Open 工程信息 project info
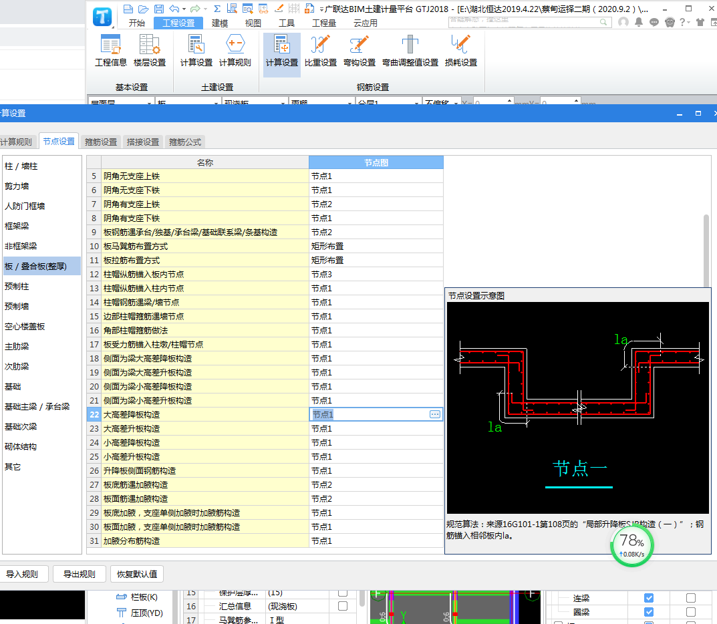Image resolution: width=717 pixels, height=624 pixels. pyautogui.click(x=111, y=51)
